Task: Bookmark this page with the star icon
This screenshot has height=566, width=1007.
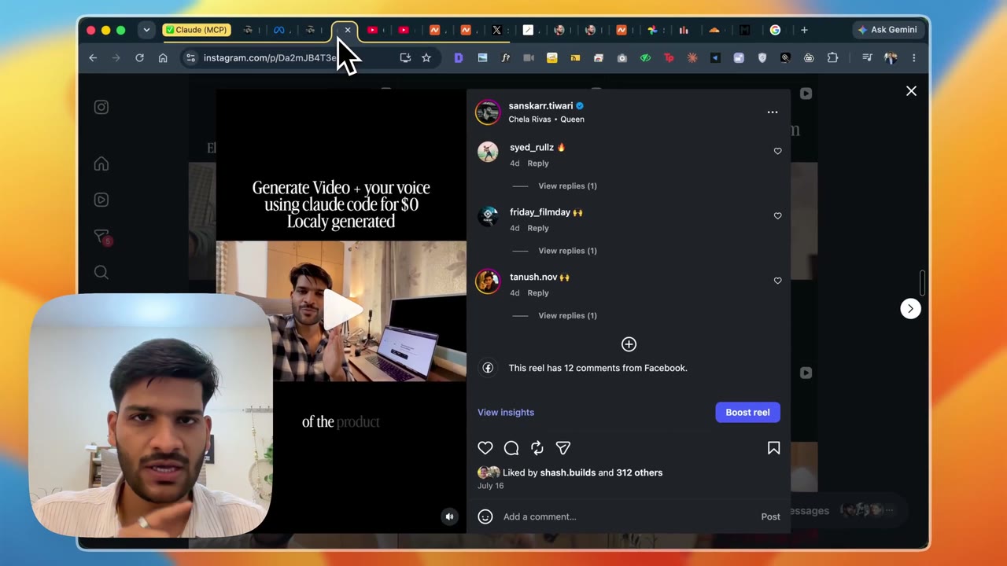Action: 426,57
